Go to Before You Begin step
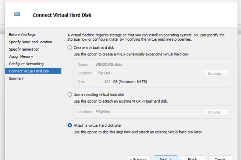Viewport: 241px width, 160px height. pos(23,35)
